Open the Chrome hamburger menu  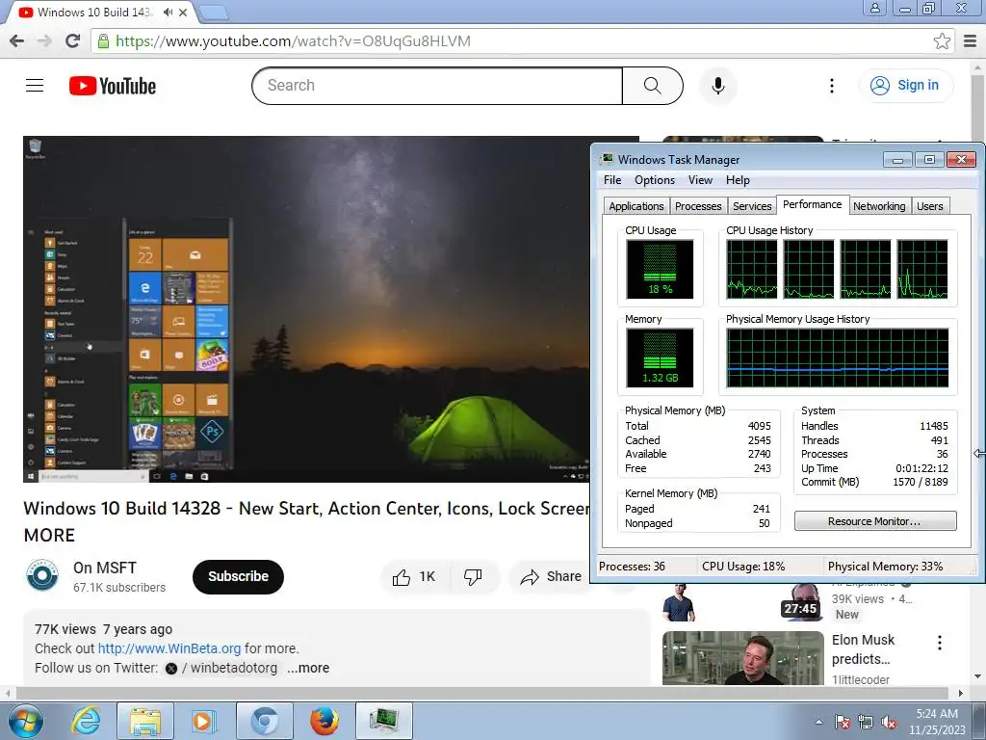[x=970, y=40]
